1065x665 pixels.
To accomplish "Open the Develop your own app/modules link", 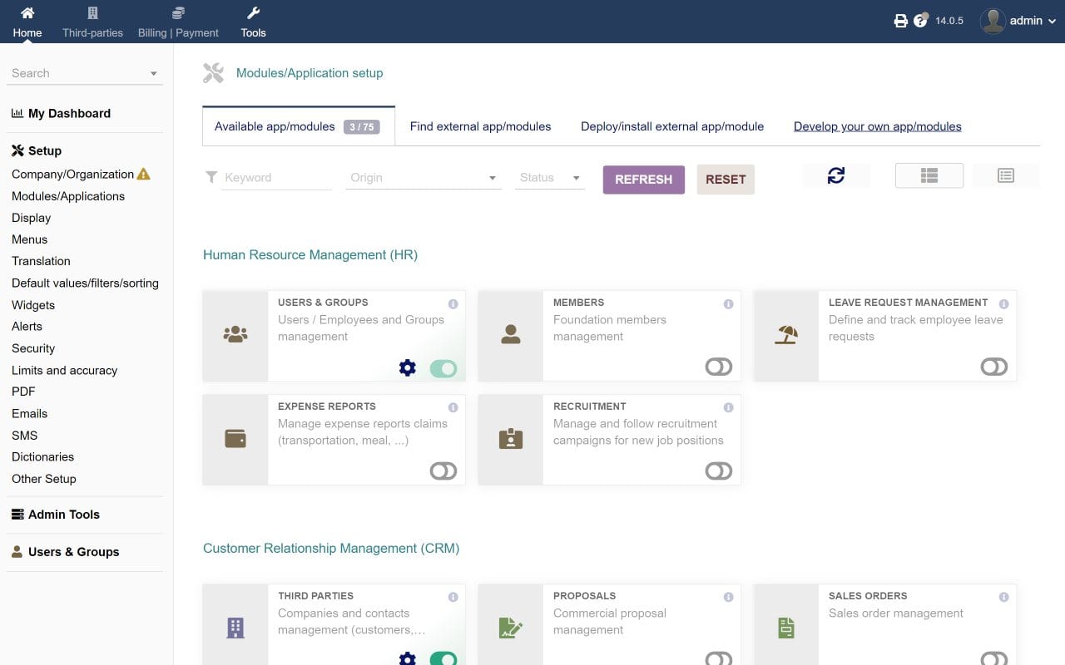I will (877, 126).
